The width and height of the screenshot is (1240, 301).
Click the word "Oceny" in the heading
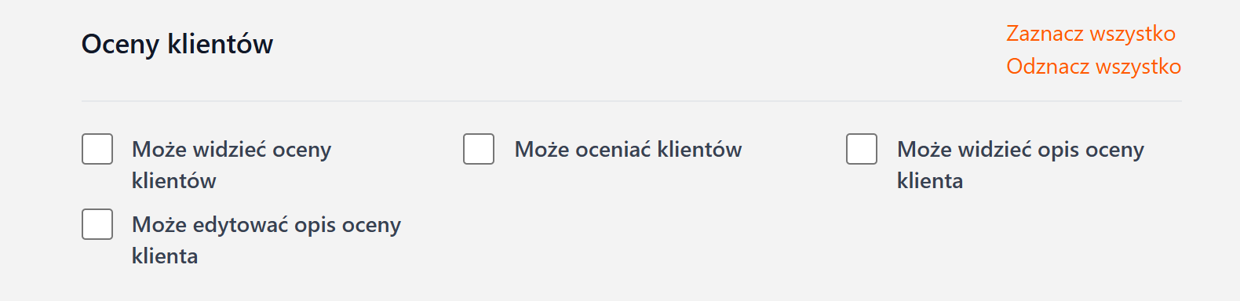[121, 45]
